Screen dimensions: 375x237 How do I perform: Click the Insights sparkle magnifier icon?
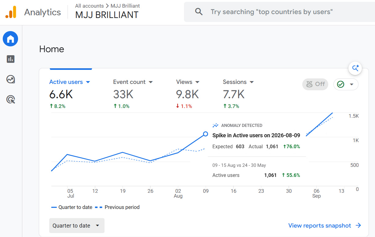click(x=355, y=68)
